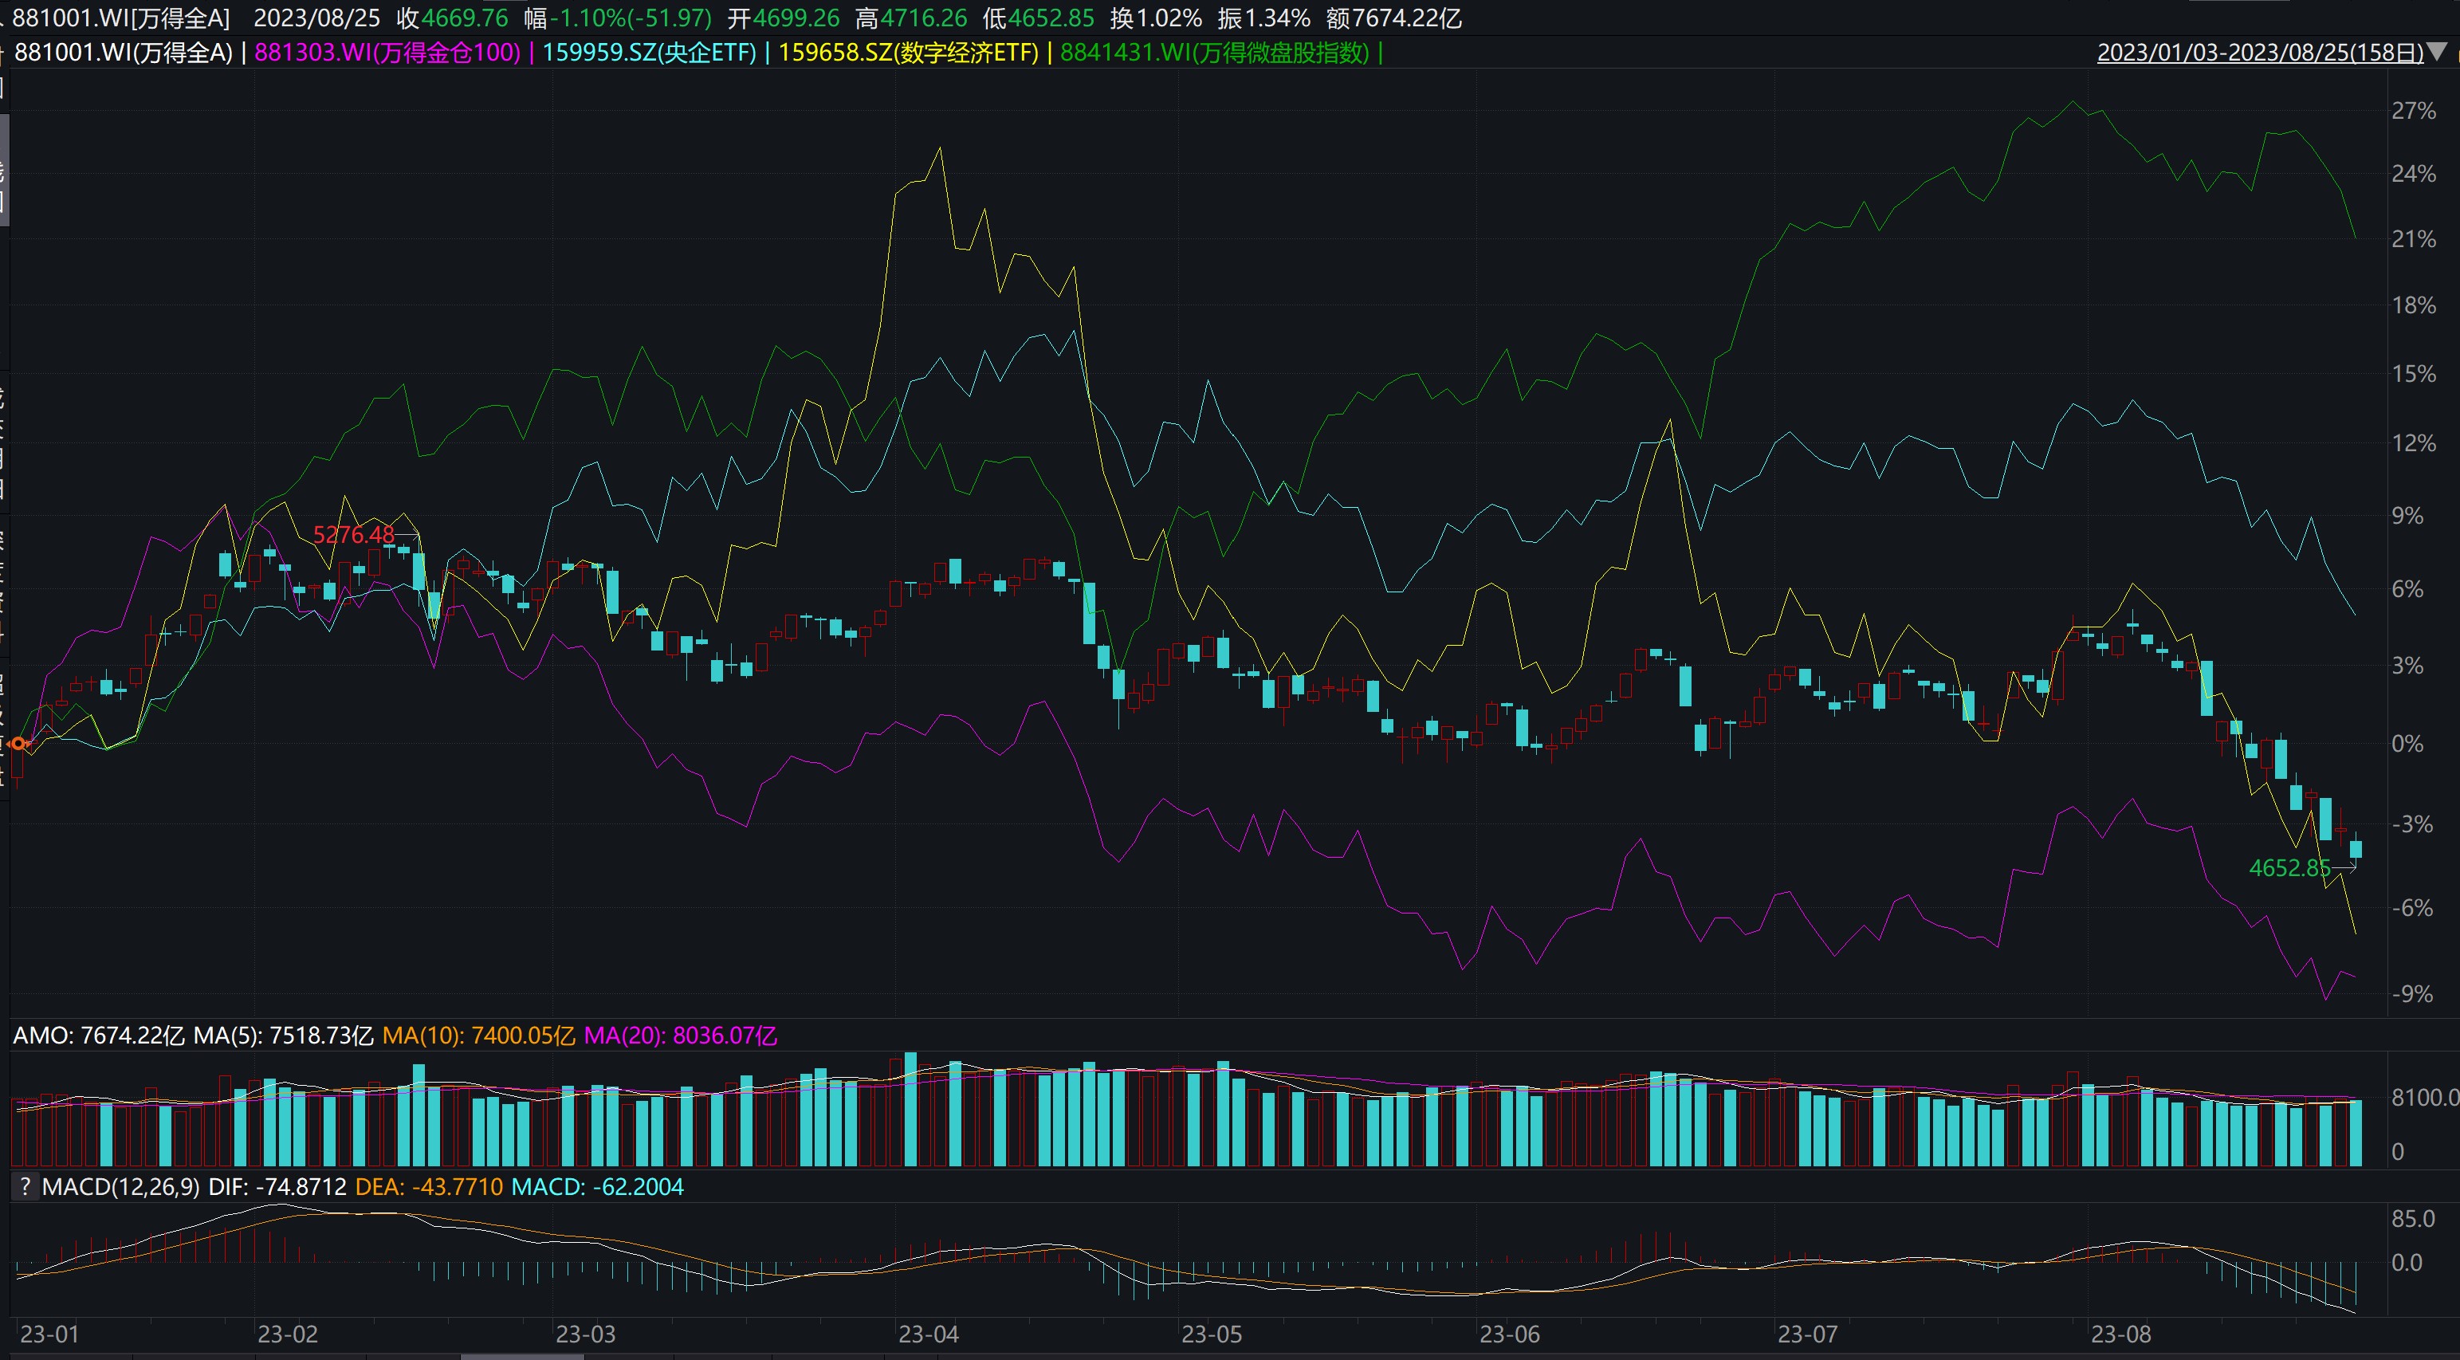Screen dimensions: 2460x1360
Task: Click the highlighted left sidebar tab
Action: click(x=4, y=170)
